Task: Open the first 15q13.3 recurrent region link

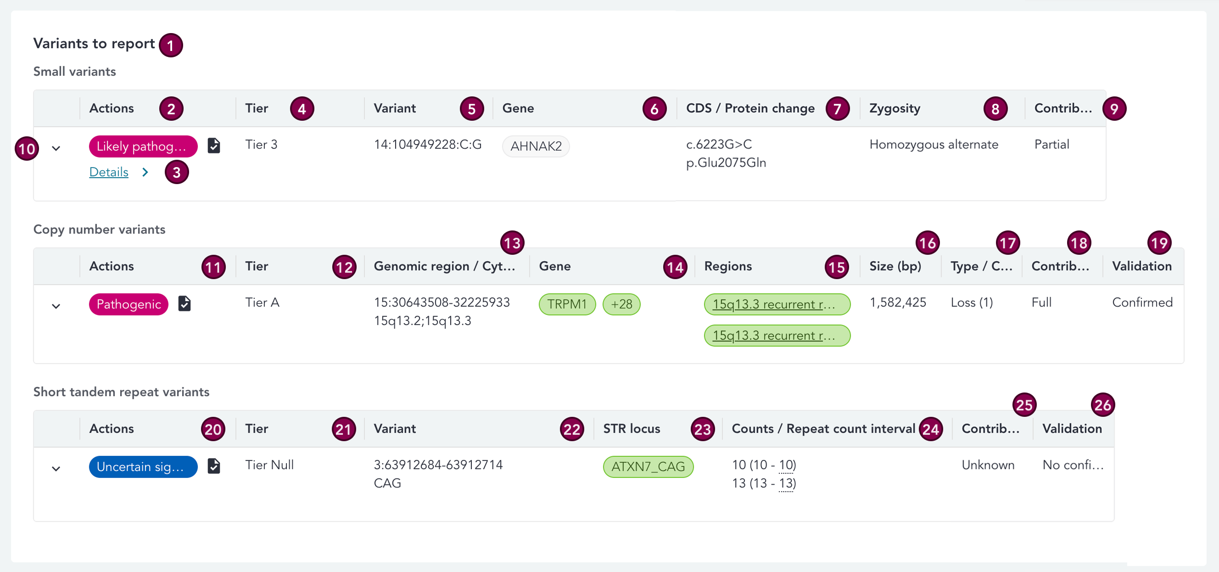Action: coord(773,304)
